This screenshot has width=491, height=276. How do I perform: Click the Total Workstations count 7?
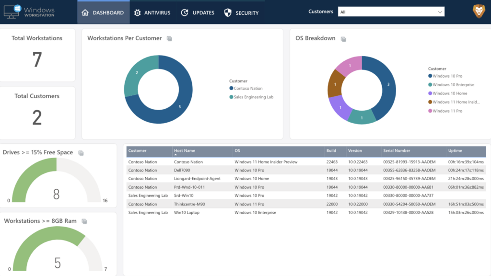pyautogui.click(x=37, y=60)
